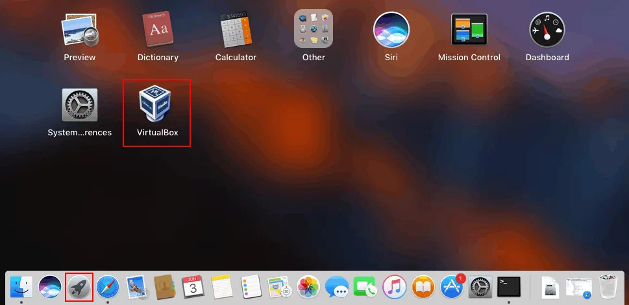This screenshot has height=305, width=629.
Task: Open the Notes app in the Dock
Action: [x=222, y=286]
